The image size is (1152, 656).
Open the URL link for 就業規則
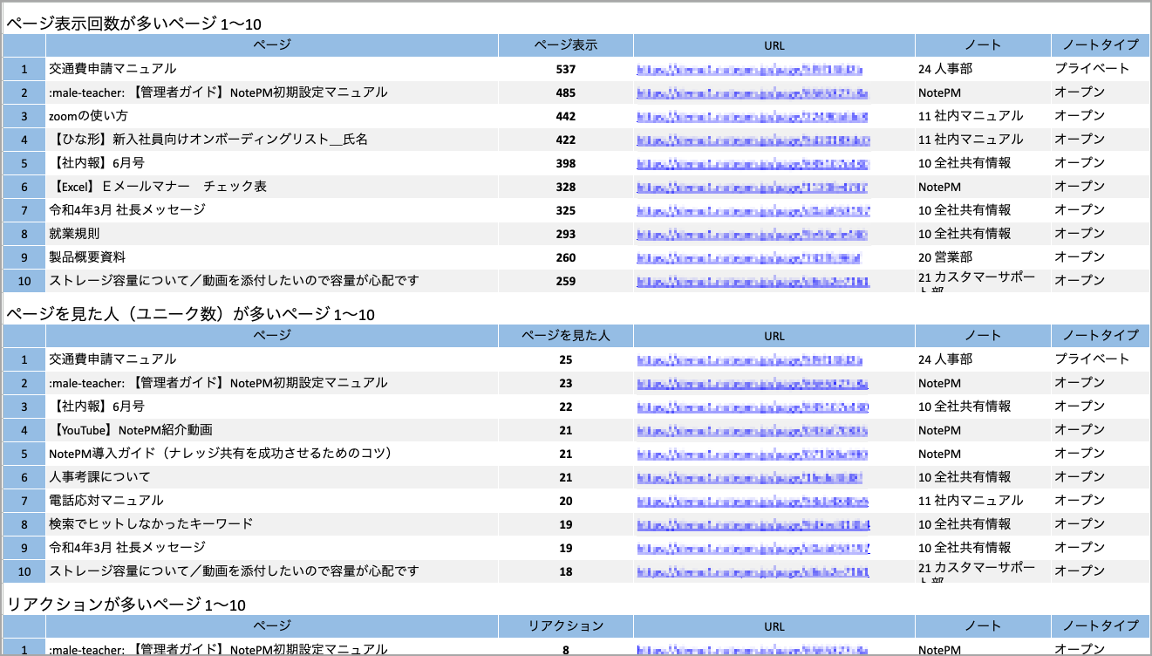tap(752, 234)
